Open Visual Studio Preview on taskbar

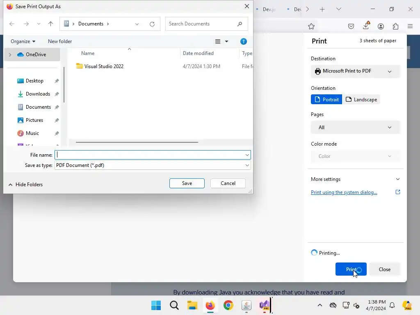pos(265,305)
